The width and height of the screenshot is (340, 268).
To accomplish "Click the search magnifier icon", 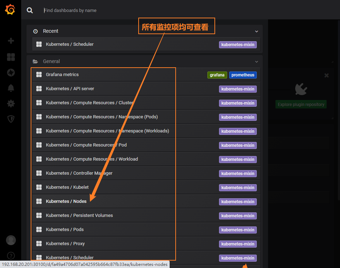I will (30, 11).
